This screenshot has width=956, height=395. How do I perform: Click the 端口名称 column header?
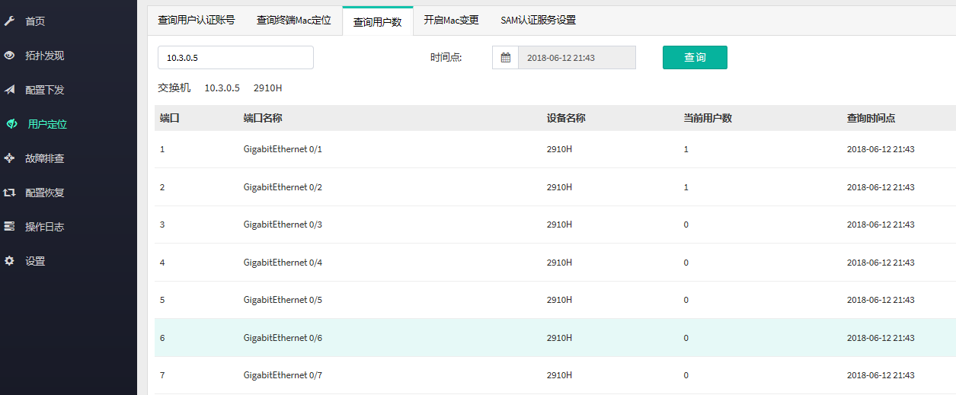click(263, 119)
